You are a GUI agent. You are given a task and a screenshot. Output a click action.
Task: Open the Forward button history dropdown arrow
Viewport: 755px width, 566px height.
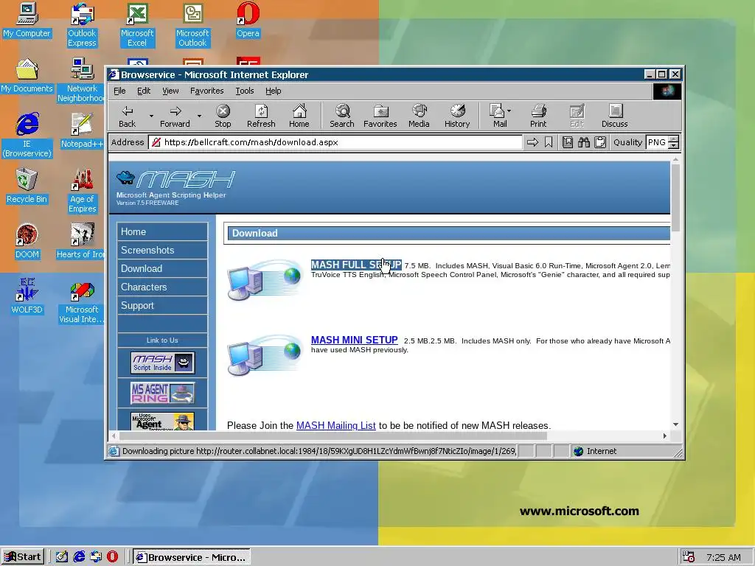pos(199,116)
